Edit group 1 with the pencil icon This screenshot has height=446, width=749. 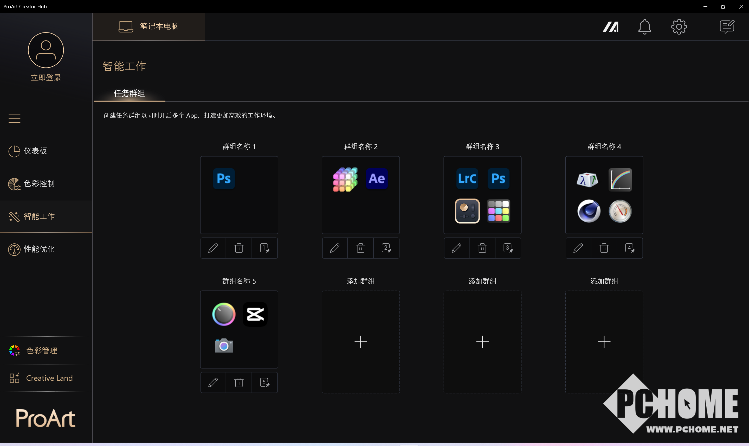tap(213, 248)
